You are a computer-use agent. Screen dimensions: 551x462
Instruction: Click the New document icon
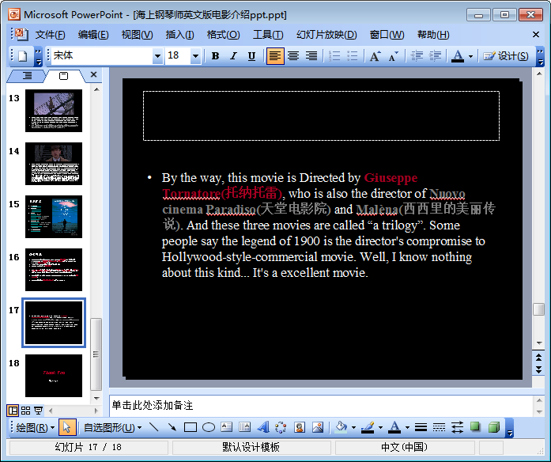tap(23, 56)
